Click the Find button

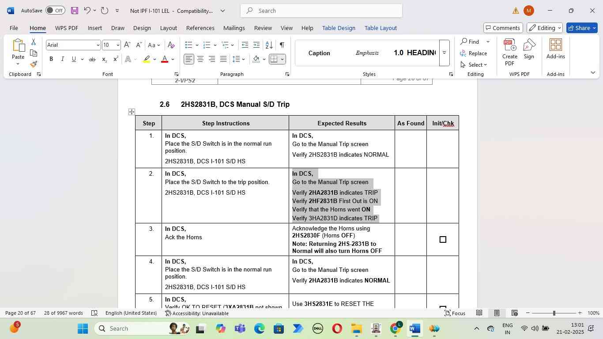pos(470,41)
